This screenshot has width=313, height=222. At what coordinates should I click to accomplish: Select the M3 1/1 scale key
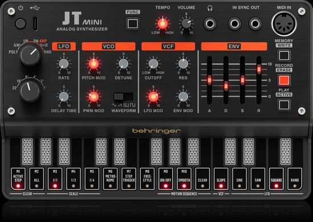55,179
